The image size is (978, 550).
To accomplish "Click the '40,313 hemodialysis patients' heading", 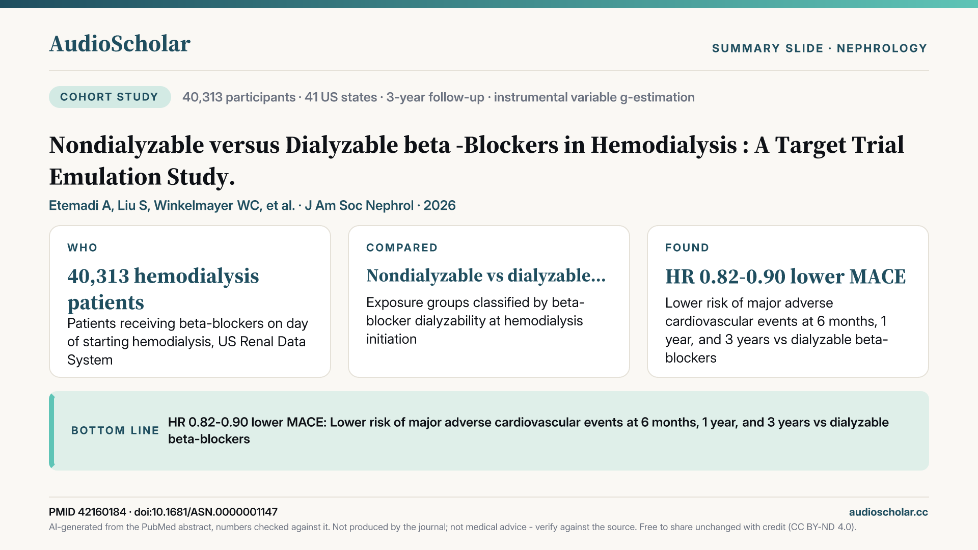I will [x=163, y=289].
